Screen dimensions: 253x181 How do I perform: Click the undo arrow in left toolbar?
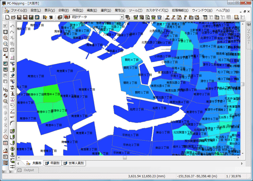click(12, 26)
